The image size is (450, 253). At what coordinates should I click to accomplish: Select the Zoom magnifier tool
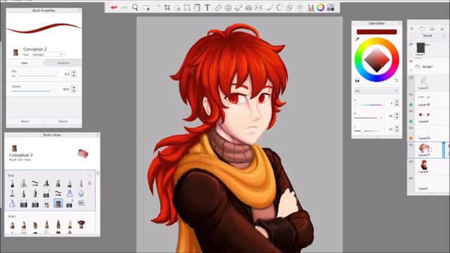pyautogui.click(x=135, y=8)
